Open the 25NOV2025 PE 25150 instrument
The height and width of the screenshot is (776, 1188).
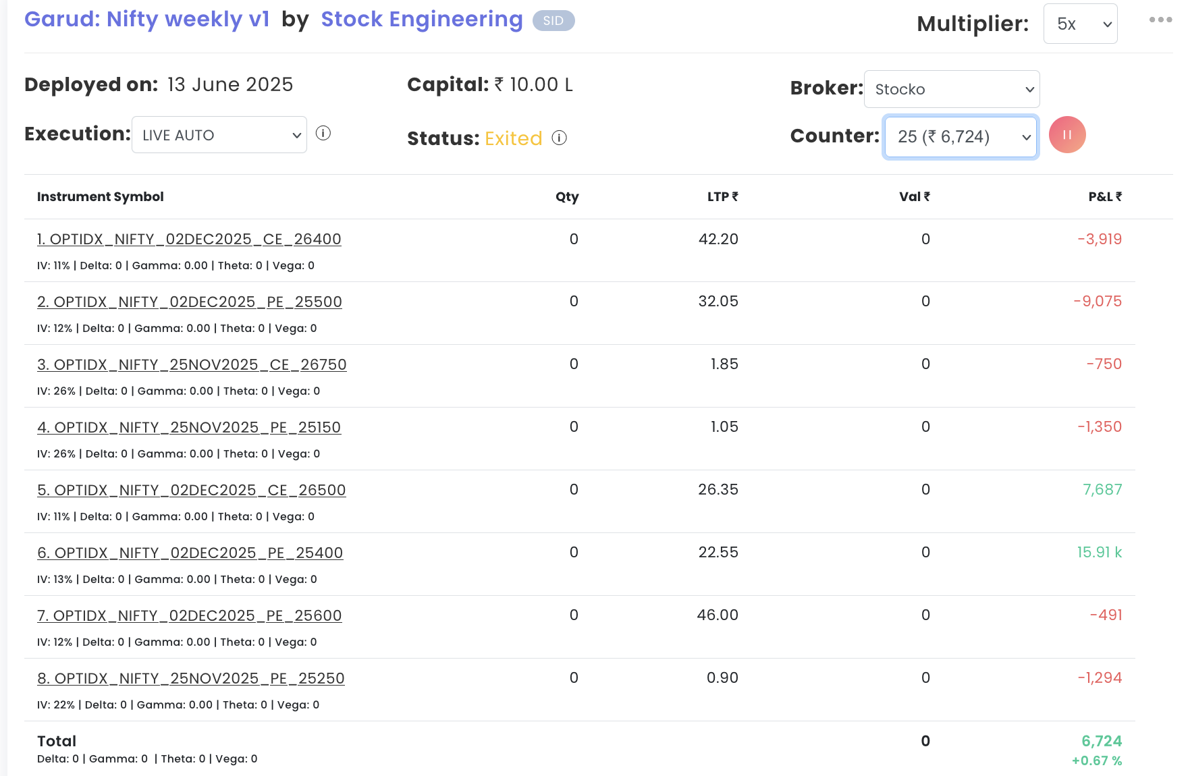(x=189, y=428)
